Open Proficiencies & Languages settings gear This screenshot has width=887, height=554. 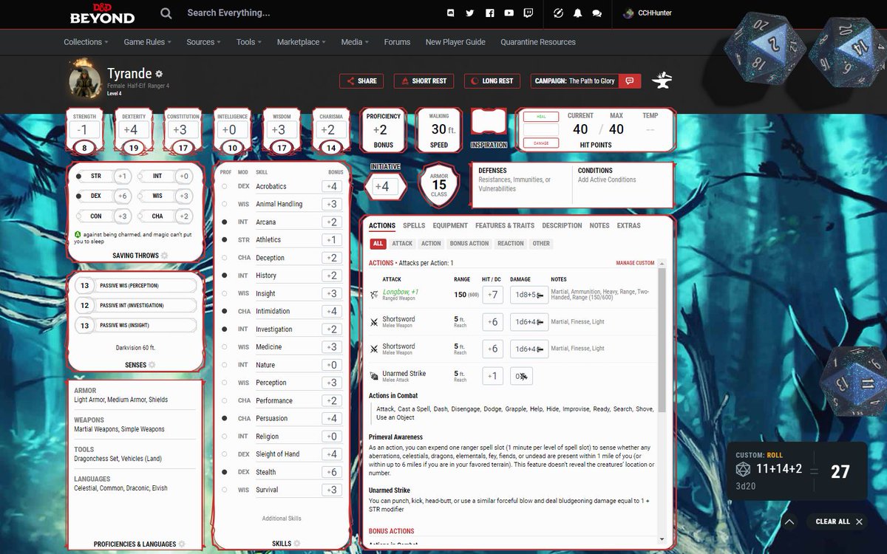[181, 544]
